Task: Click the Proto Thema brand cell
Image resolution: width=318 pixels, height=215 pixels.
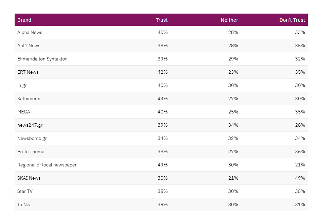Action: (x=31, y=152)
